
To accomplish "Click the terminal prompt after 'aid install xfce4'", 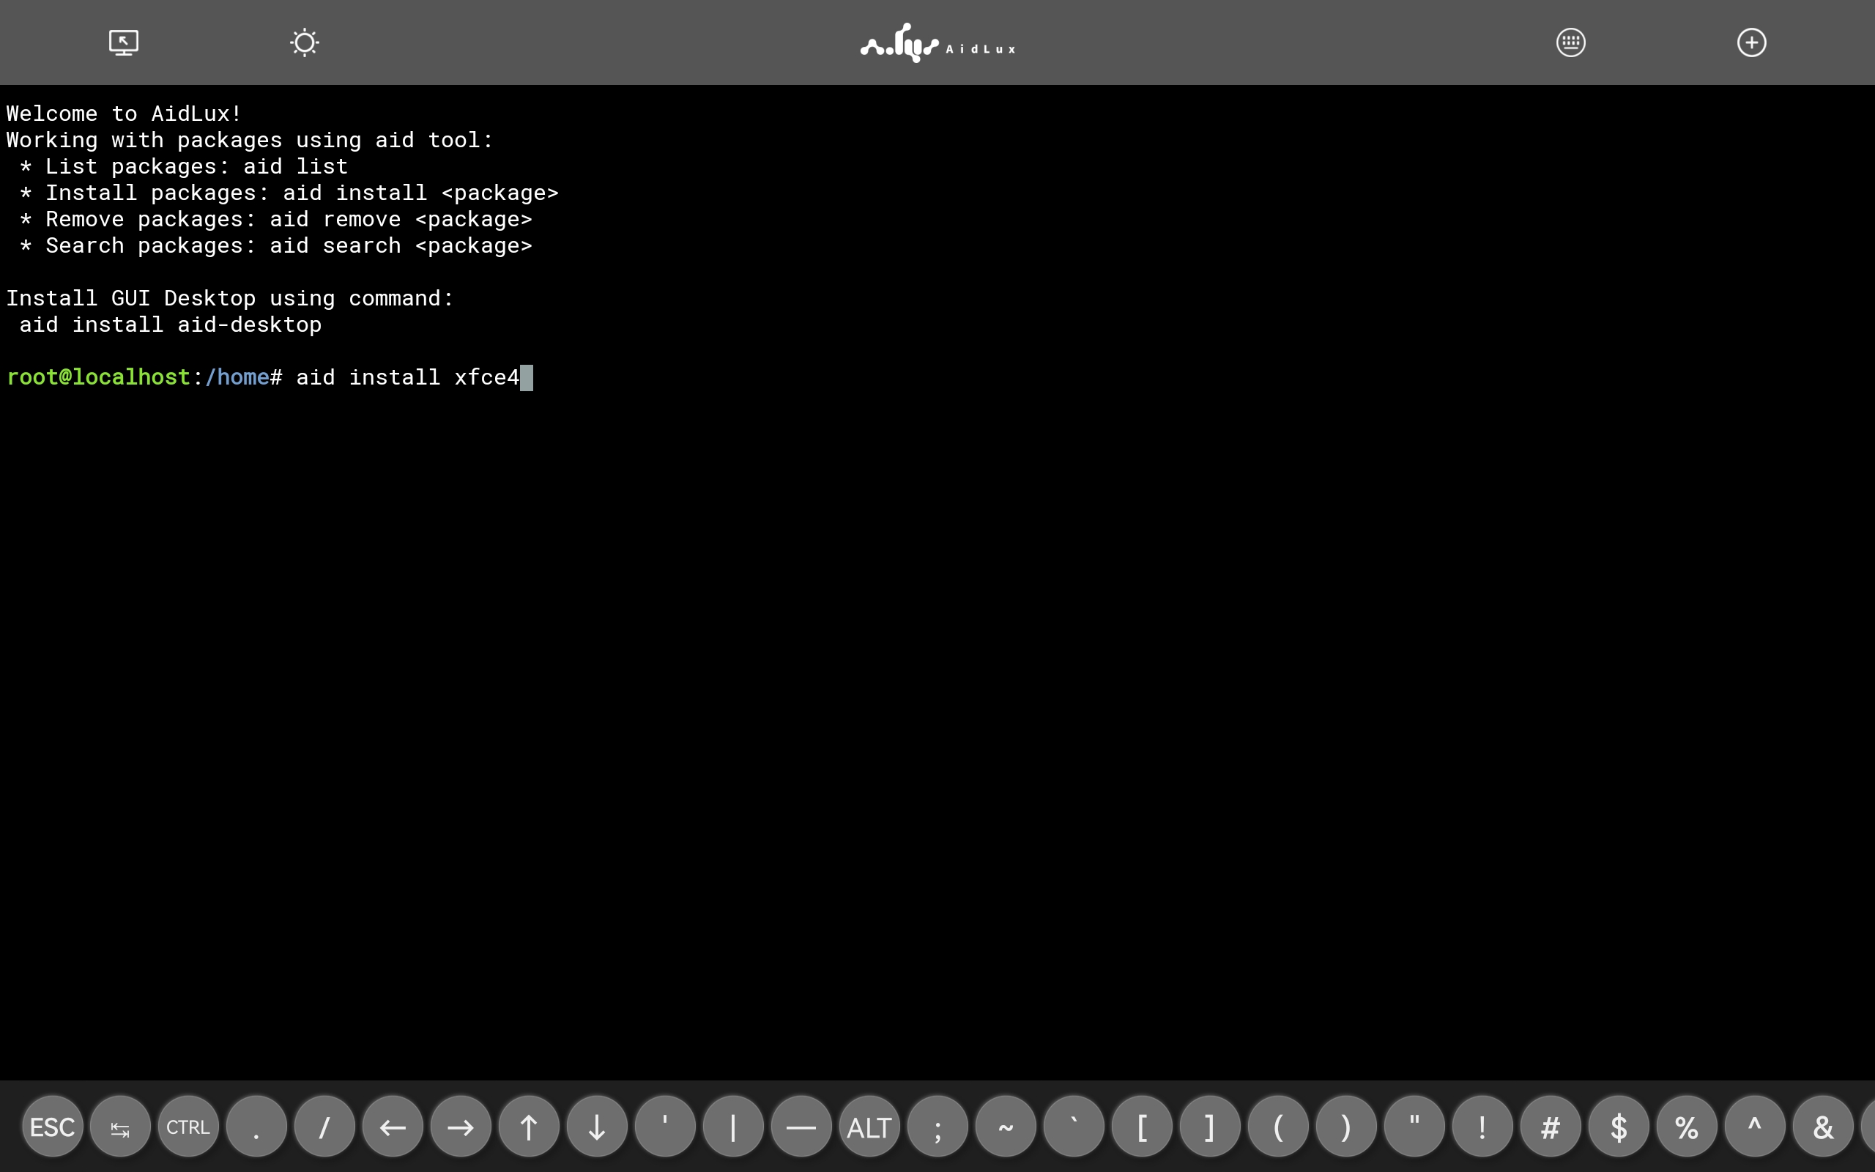I will point(527,377).
